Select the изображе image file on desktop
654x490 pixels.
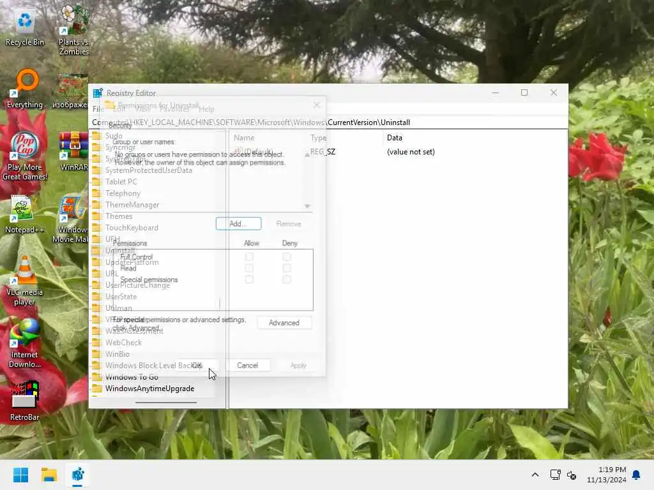pos(72,91)
